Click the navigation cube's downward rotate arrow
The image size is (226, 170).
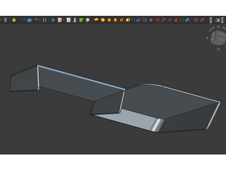point(218,50)
